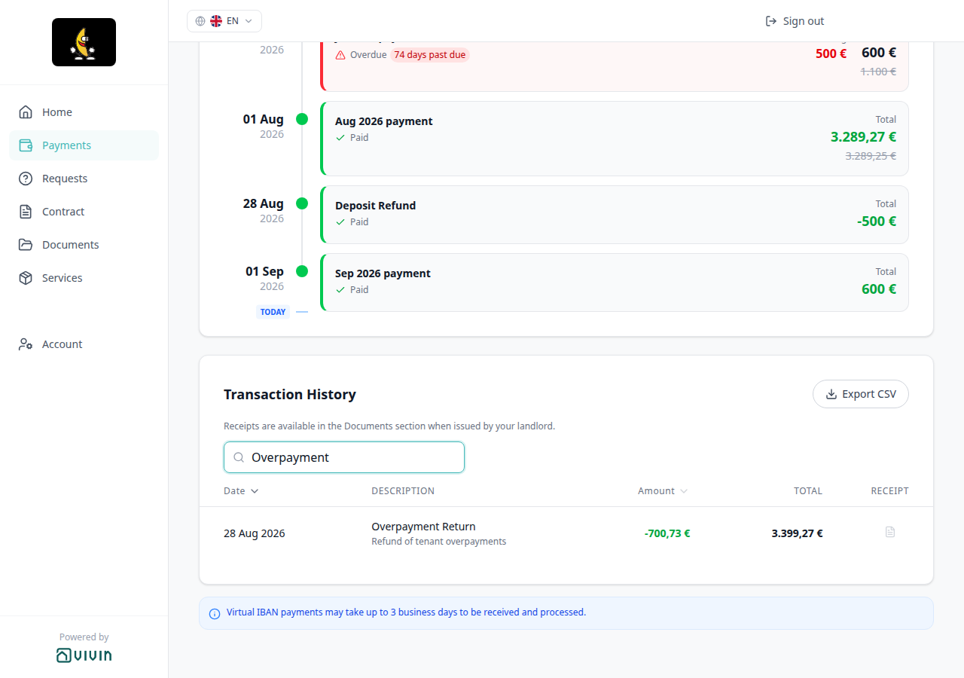Click the 01 Sep timeline dot
The width and height of the screenshot is (964, 678).
tap(302, 271)
